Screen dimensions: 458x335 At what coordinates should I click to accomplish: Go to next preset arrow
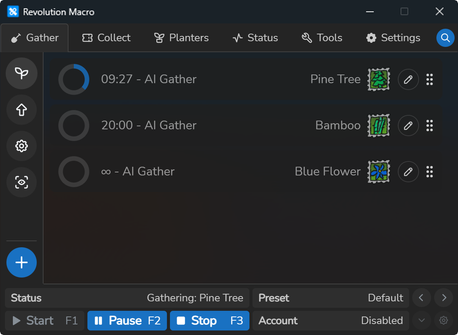[444, 298]
